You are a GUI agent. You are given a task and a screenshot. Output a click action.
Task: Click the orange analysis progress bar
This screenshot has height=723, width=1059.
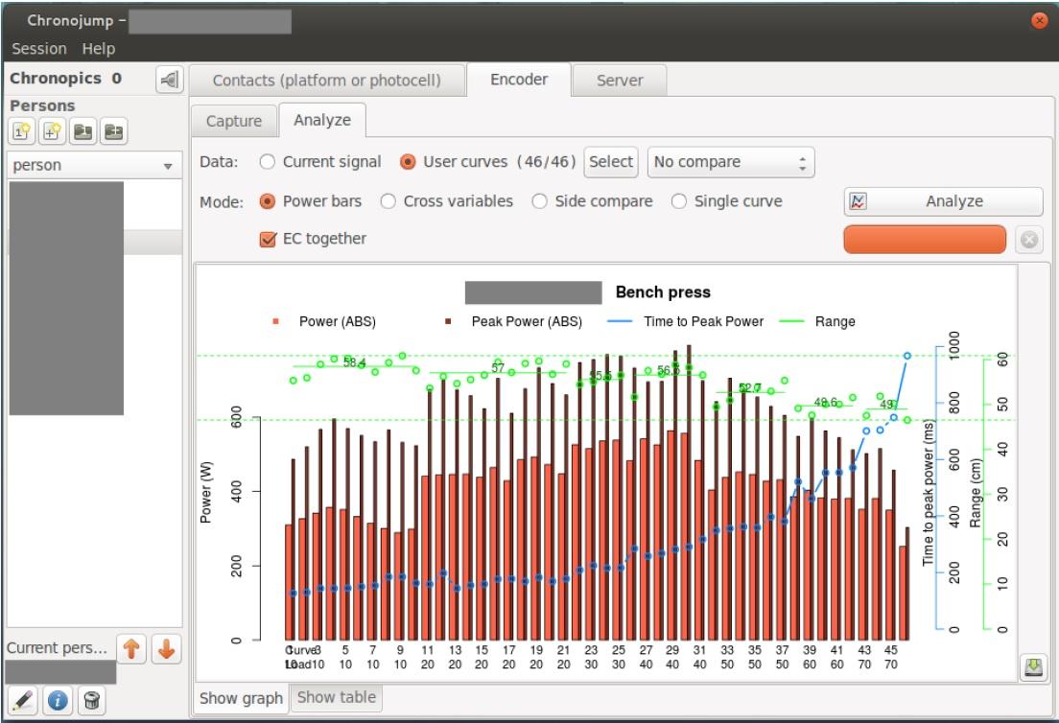(x=925, y=240)
